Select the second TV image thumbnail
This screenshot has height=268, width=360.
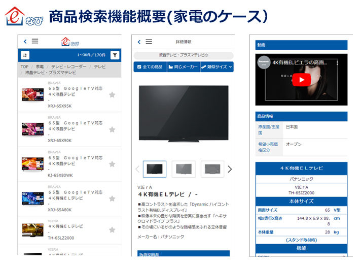pyautogui.click(x=184, y=169)
